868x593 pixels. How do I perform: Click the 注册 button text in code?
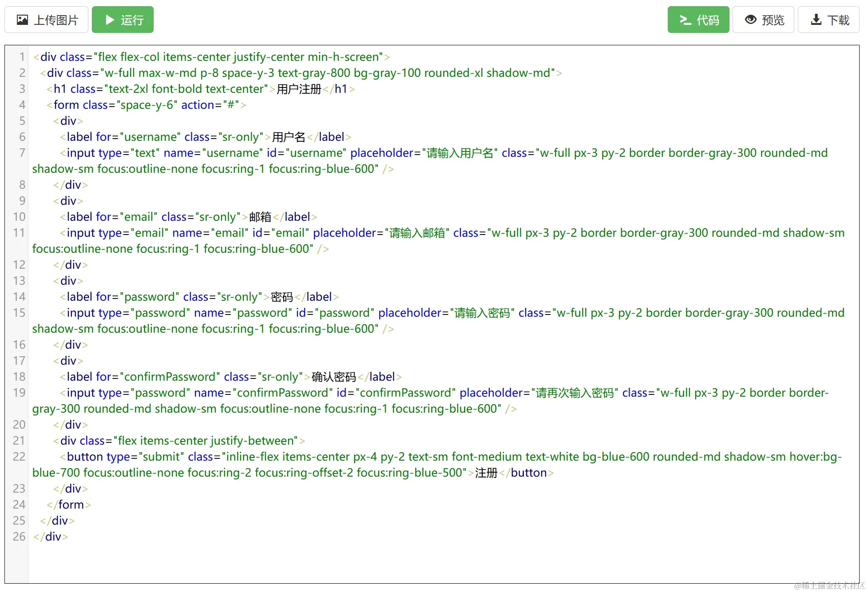(486, 473)
